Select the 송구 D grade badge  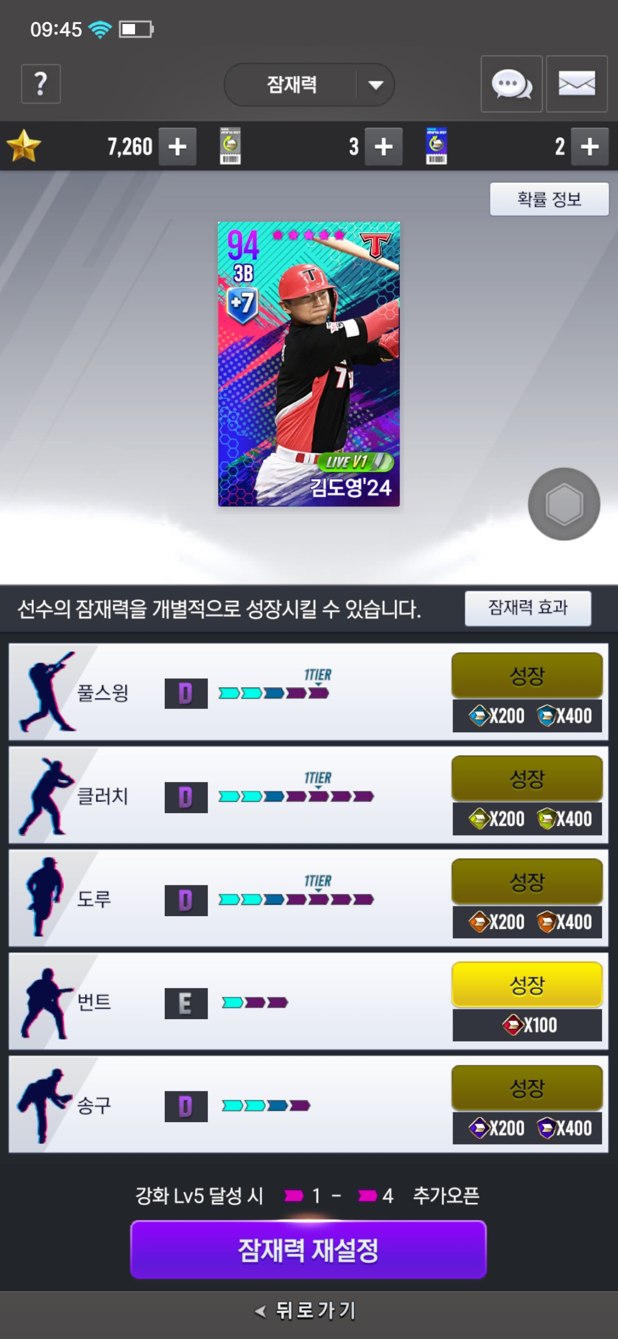186,1107
